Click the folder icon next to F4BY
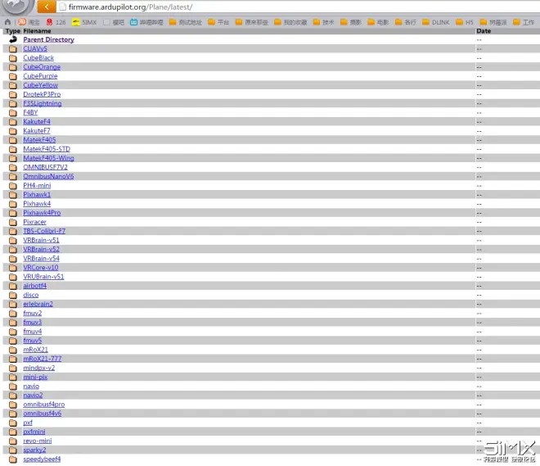Viewport: 540px width, 466px height. click(x=13, y=112)
